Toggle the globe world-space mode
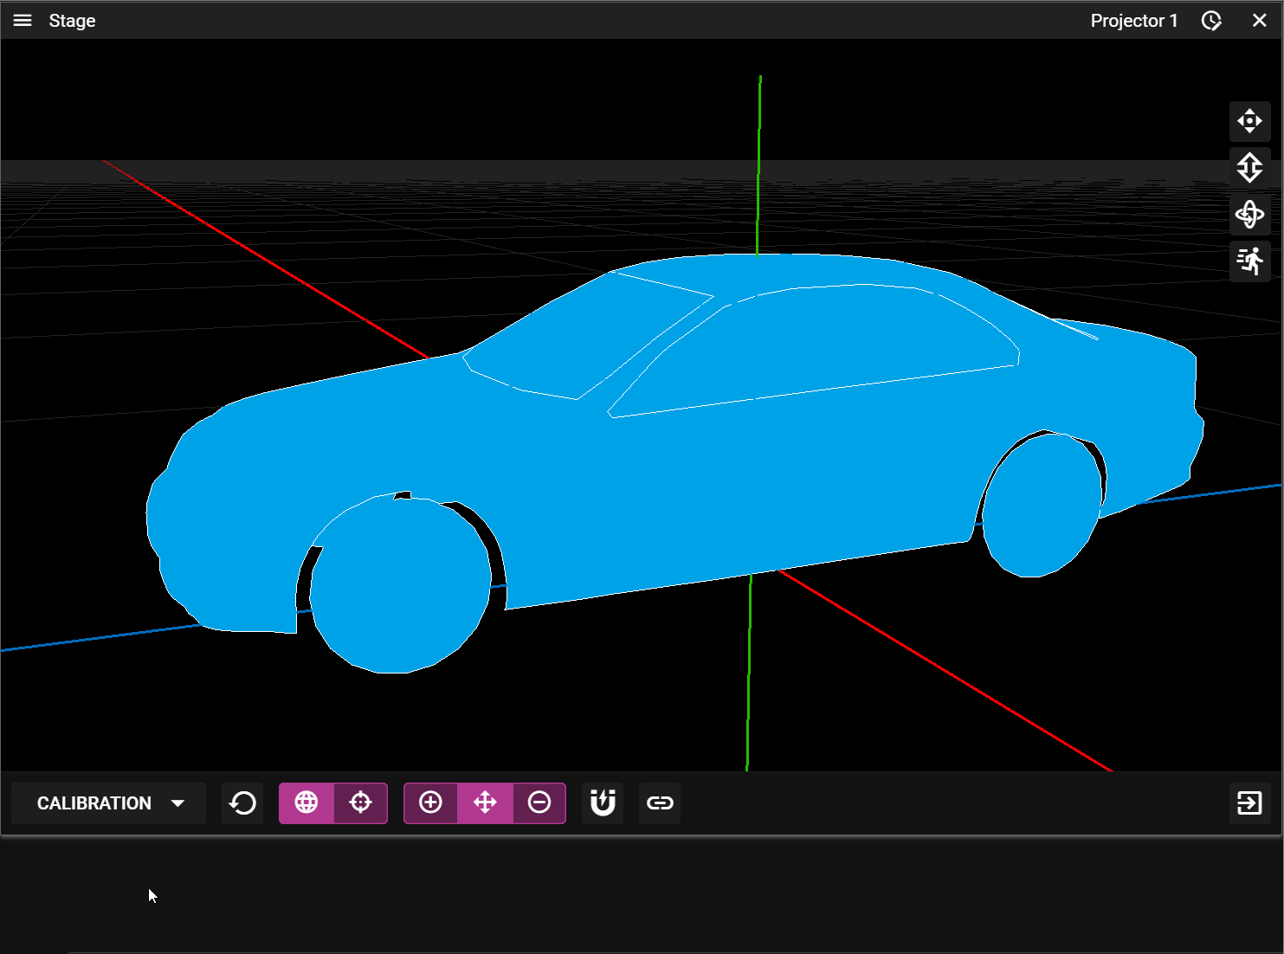Image resolution: width=1284 pixels, height=954 pixels. (x=306, y=803)
